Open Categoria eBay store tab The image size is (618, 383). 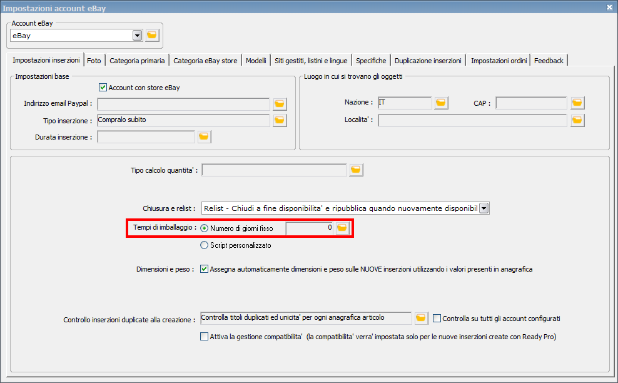click(x=205, y=60)
